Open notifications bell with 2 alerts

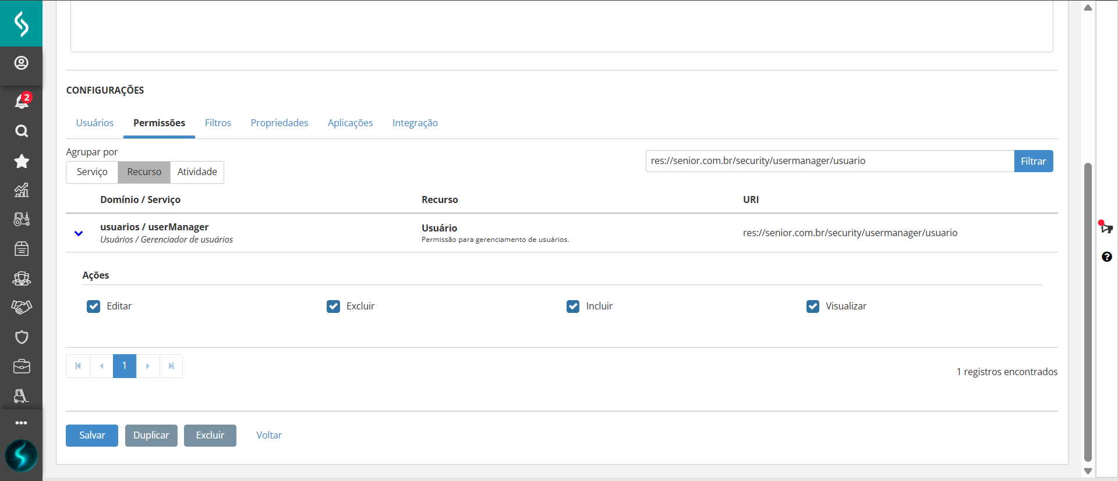(x=22, y=101)
